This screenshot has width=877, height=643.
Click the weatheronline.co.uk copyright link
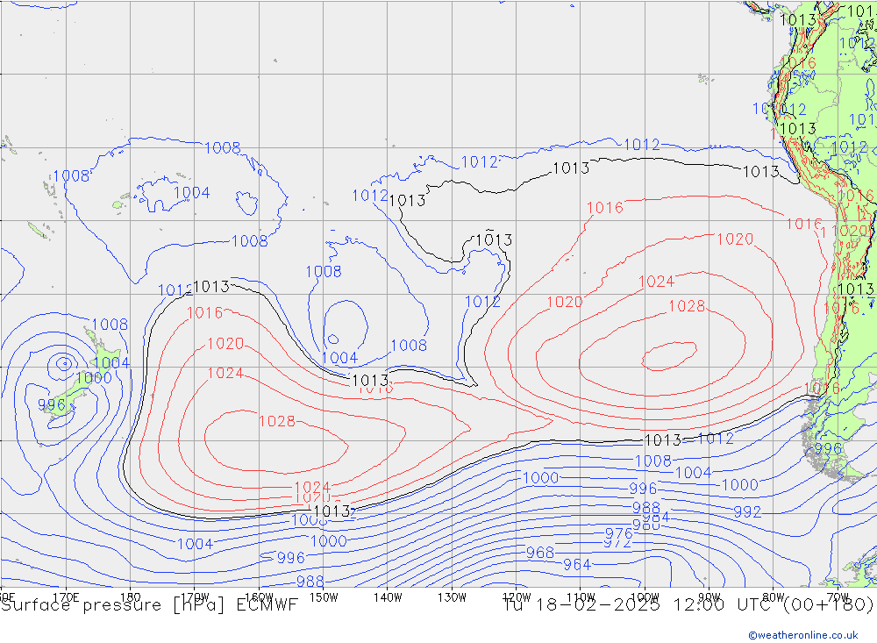[x=802, y=635]
